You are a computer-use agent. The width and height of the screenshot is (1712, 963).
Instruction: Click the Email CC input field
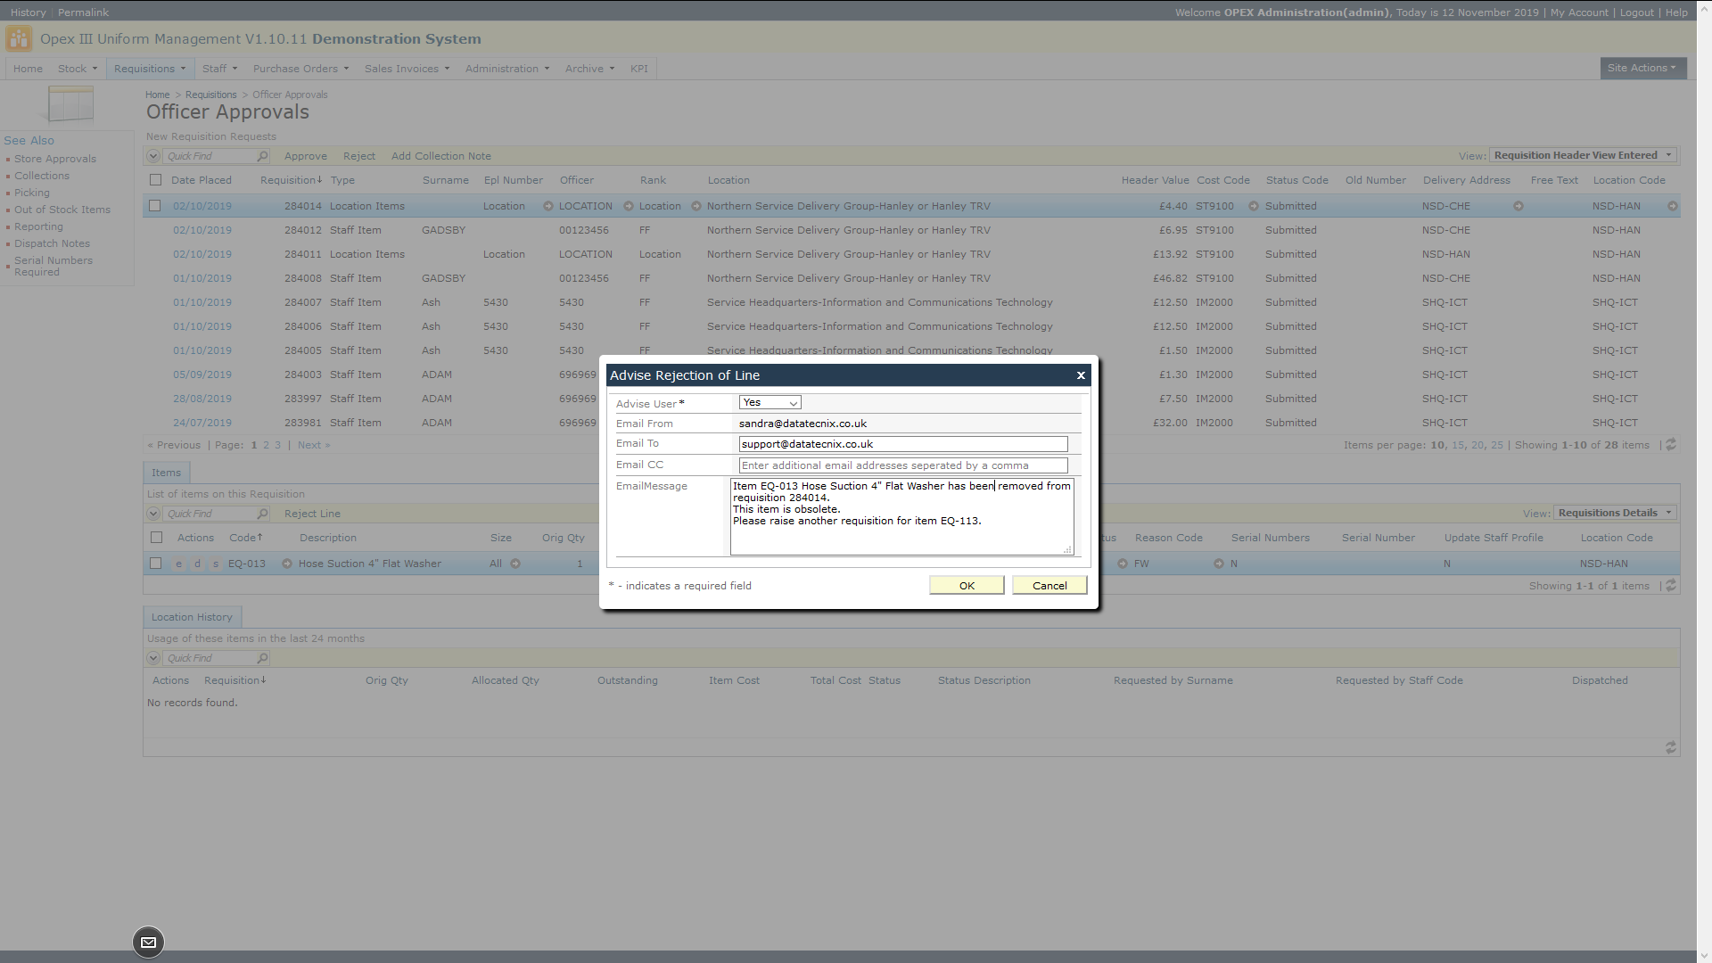coord(902,465)
